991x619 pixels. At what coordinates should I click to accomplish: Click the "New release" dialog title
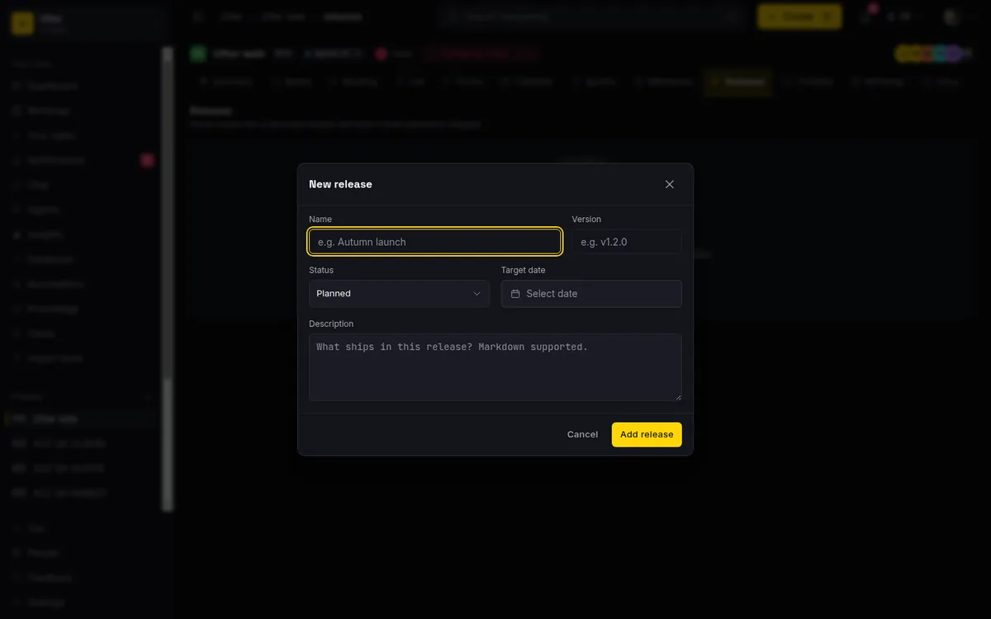click(340, 184)
